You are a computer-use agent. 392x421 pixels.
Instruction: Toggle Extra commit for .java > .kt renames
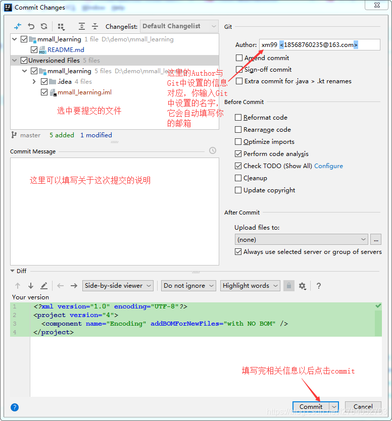(x=239, y=81)
